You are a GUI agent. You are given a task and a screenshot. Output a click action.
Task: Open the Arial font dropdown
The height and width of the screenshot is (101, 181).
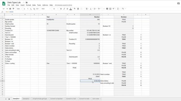tap(46, 9)
